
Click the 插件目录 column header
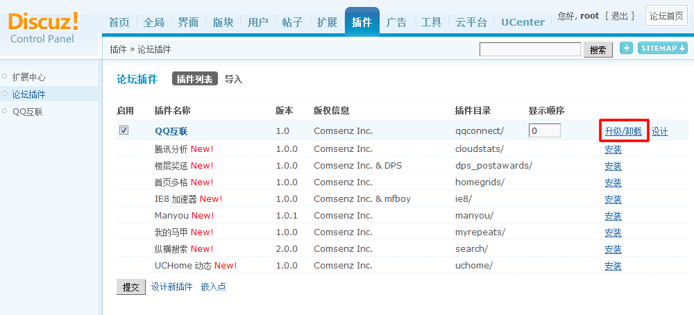tap(473, 110)
